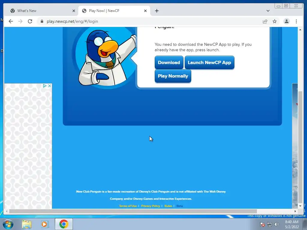Click the vertical scrollbar thumb
Image resolution: width=307 pixels, height=230 pixels.
300,147
